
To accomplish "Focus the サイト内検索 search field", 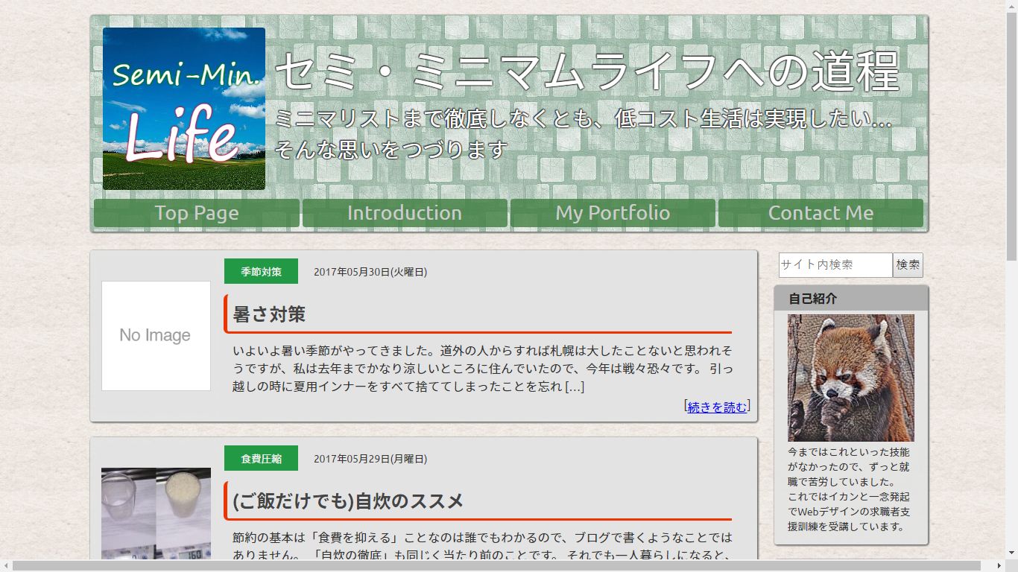I will pos(835,265).
